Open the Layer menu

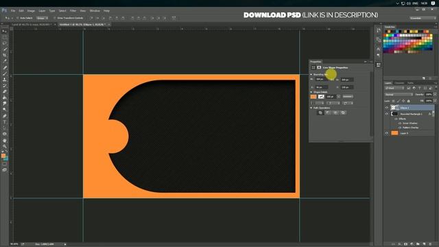pyautogui.click(x=42, y=11)
